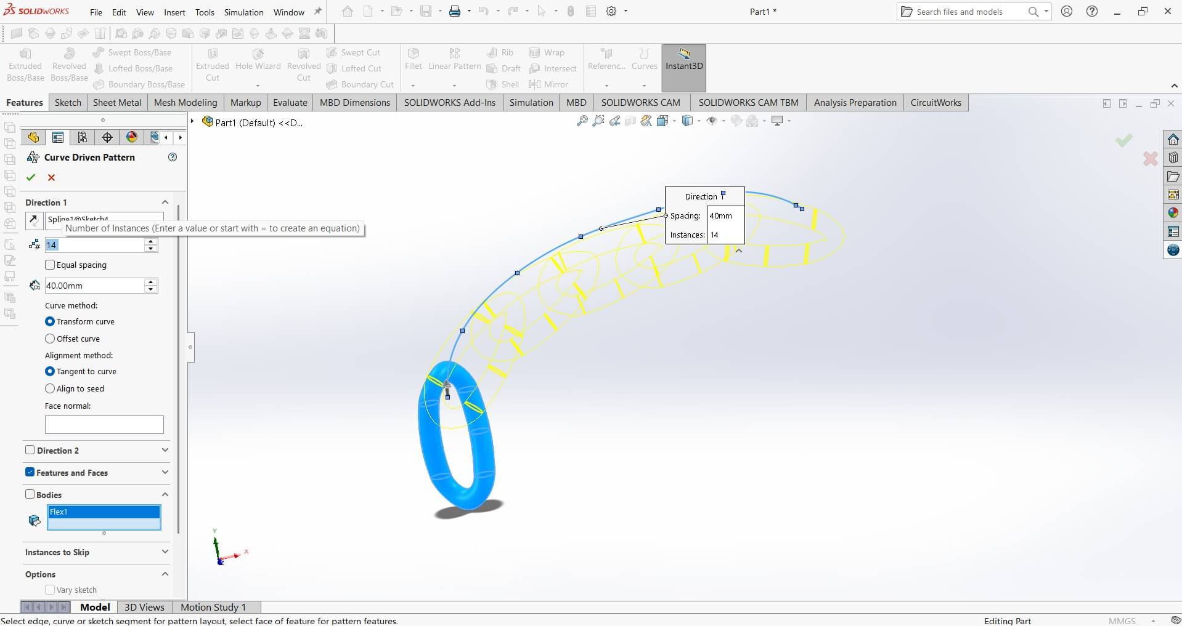This screenshot has width=1182, height=626.
Task: Open Curve Driven Pattern help
Action: (x=173, y=157)
